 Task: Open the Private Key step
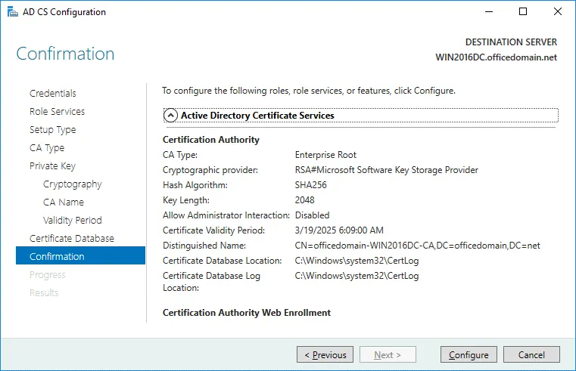[x=52, y=166]
